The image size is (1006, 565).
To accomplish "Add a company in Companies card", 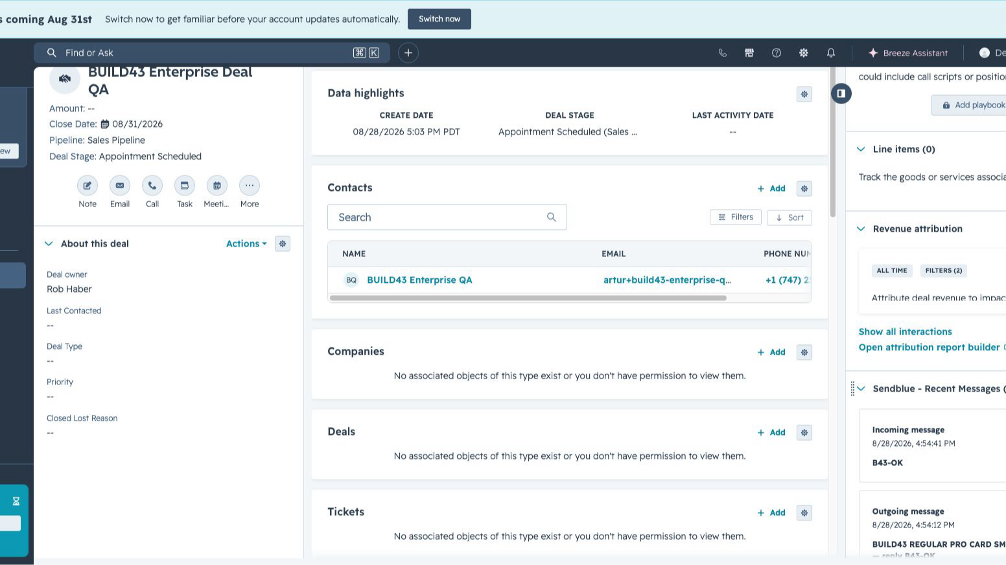I will pyautogui.click(x=771, y=353).
